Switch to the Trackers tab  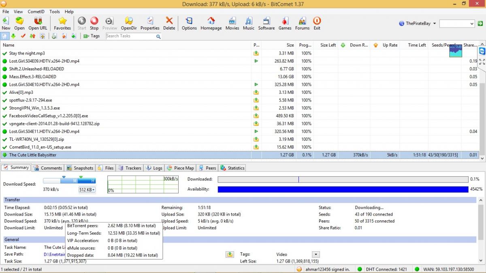click(130, 168)
